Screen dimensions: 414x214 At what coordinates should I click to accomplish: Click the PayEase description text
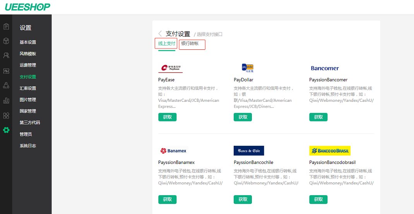(x=188, y=98)
